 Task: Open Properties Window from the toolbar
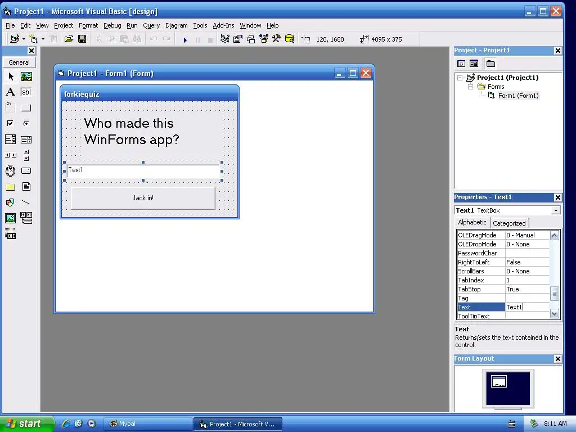click(238, 39)
